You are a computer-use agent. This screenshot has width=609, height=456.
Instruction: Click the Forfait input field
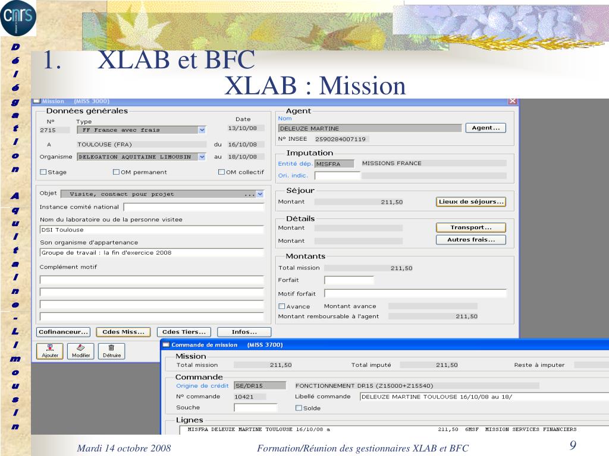[x=349, y=280]
